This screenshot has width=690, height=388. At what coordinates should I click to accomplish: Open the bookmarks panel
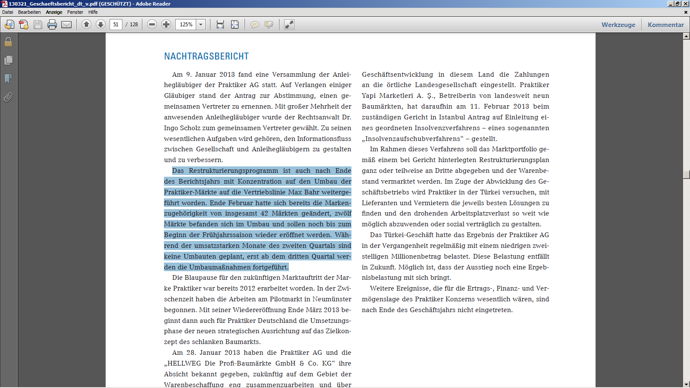tap(8, 78)
